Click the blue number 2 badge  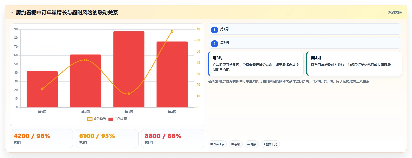click(214, 44)
